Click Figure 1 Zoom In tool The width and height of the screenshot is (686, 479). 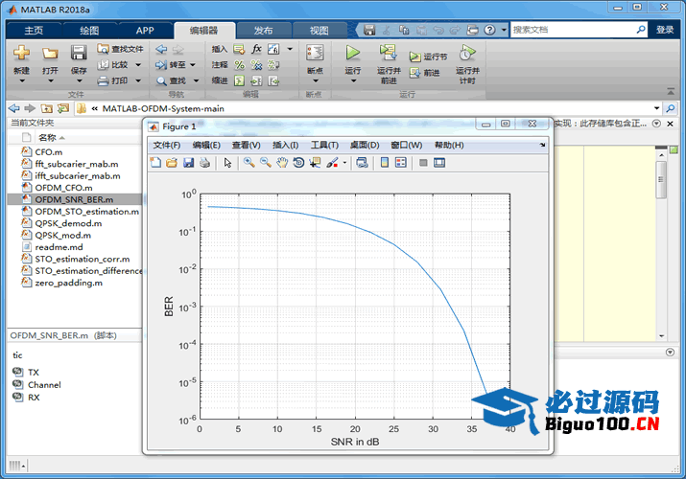pyautogui.click(x=248, y=163)
